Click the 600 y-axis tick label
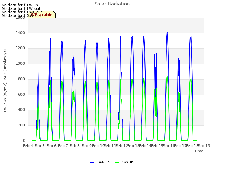This screenshot has width=225, height=169. (21, 94)
